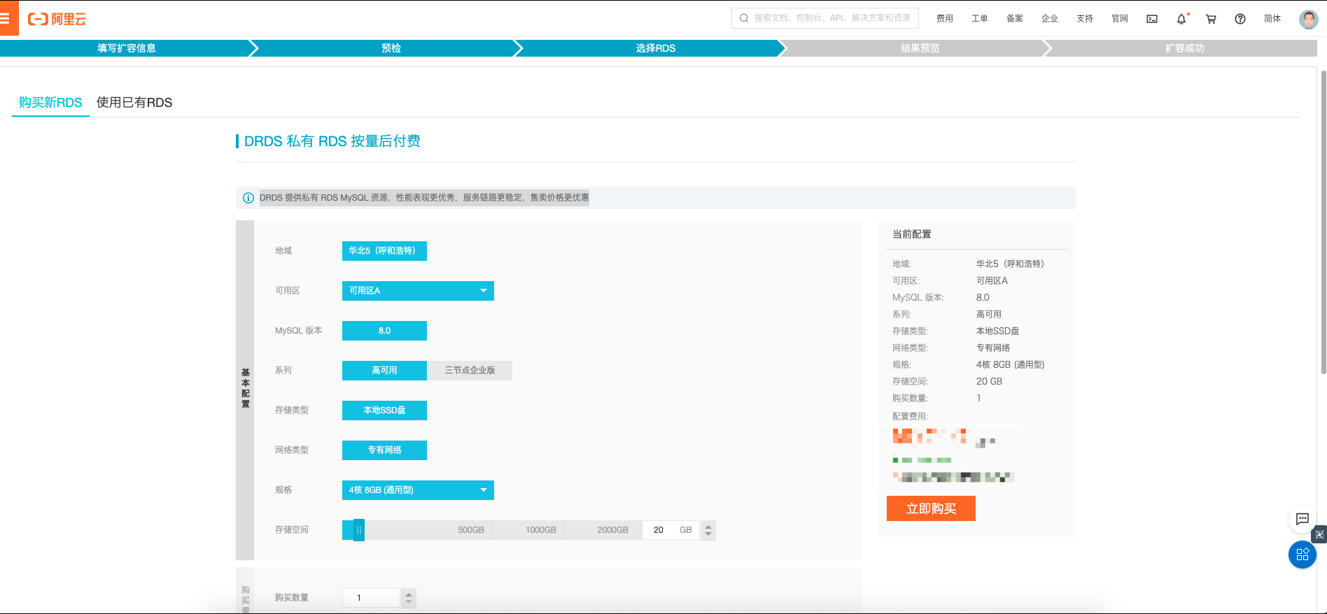Open the notifications bell
The width and height of the screenshot is (1327, 614).
[1181, 19]
